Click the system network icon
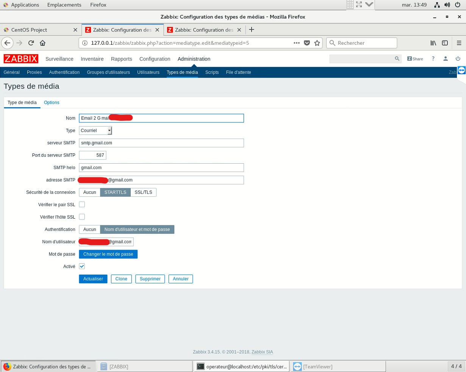This screenshot has height=372, width=466. (x=437, y=5)
